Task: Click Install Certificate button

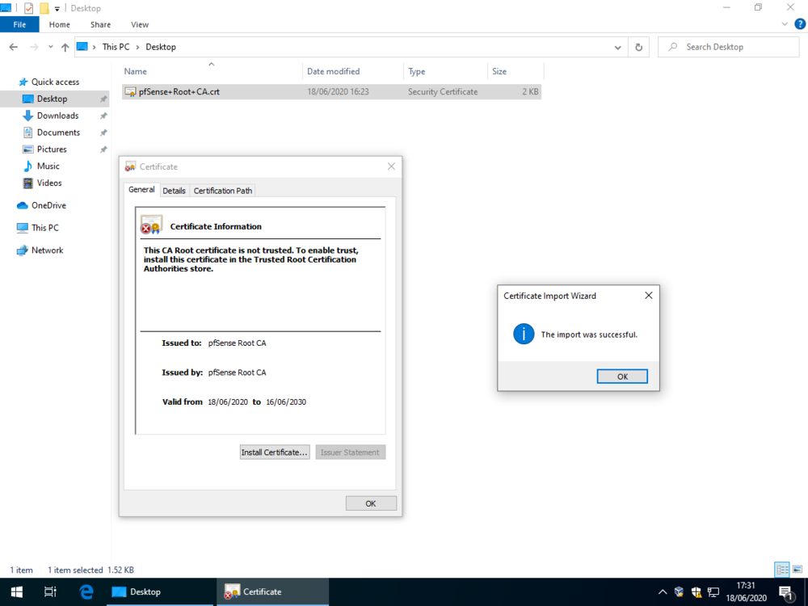Action: coord(275,452)
